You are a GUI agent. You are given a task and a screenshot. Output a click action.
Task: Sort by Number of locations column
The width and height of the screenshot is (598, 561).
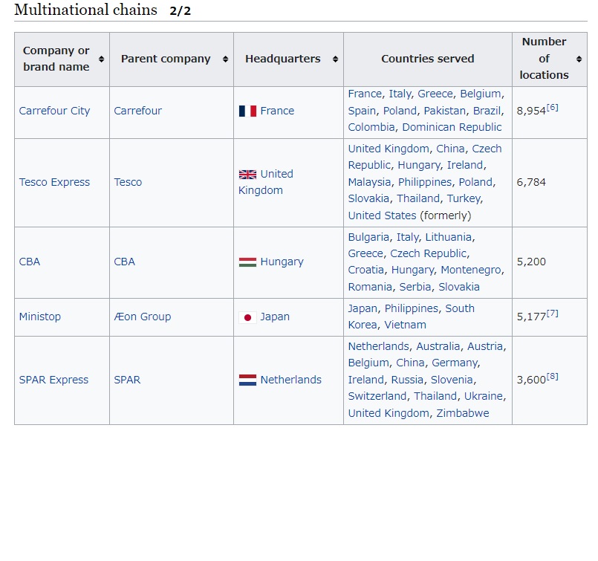pos(579,59)
